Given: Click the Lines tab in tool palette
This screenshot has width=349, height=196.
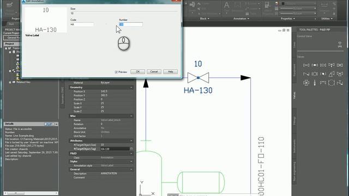Looking at the screenshot, I should coord(294,45).
